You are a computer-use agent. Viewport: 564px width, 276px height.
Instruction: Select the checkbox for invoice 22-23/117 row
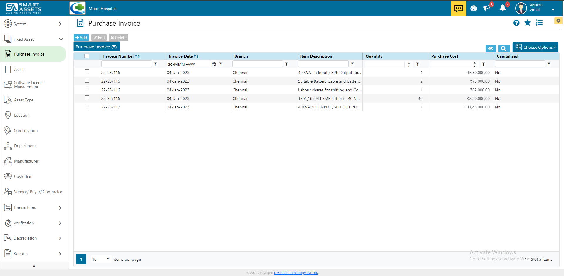tap(87, 106)
